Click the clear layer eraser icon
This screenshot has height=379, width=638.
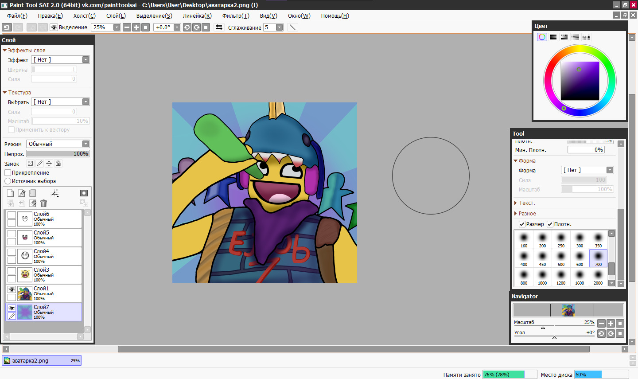tap(32, 203)
